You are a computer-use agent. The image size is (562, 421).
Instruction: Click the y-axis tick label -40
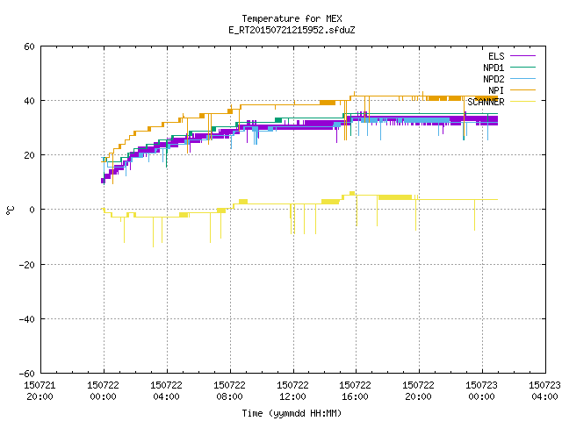coord(27,319)
